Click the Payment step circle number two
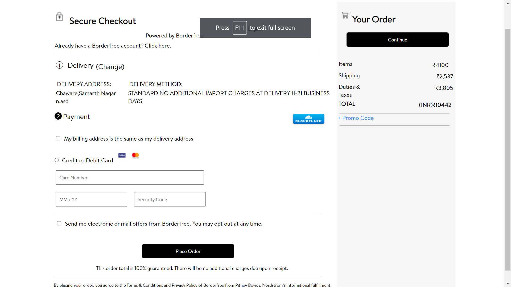This screenshot has height=287, width=511. click(58, 116)
